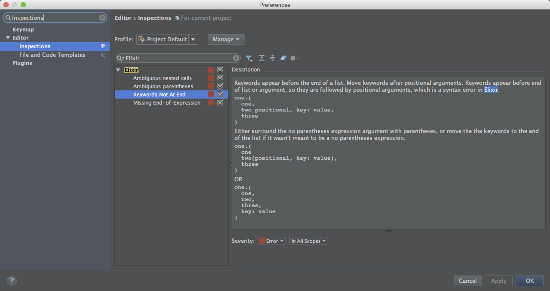The width and height of the screenshot is (550, 291).
Task: Click the highlighted Elixir word in description
Action: [491, 90]
